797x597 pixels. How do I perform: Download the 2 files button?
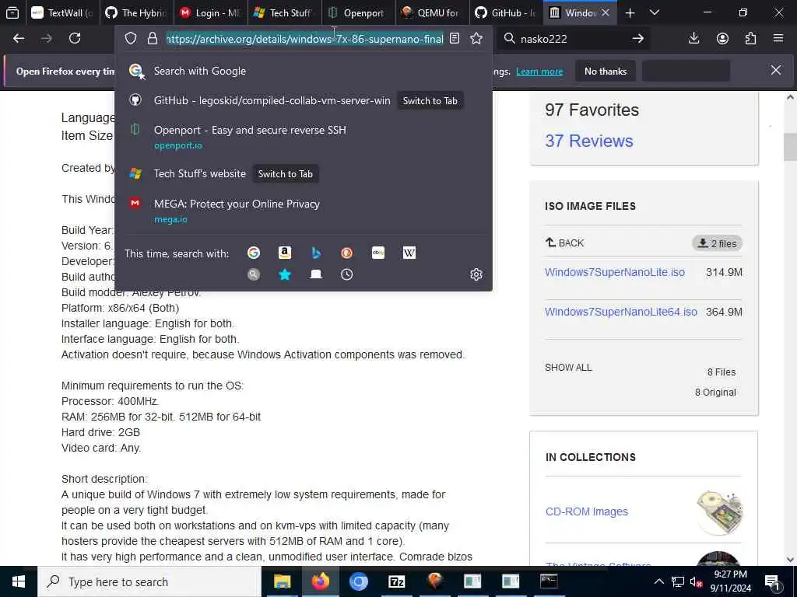tap(717, 243)
